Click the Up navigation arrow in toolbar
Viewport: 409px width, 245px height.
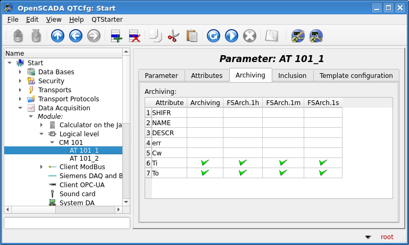pos(57,36)
